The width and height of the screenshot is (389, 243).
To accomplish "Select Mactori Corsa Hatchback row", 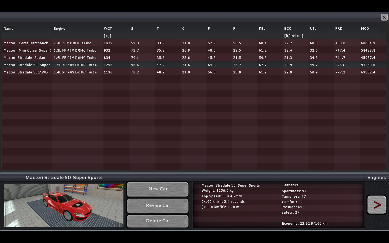I will 26,43.
